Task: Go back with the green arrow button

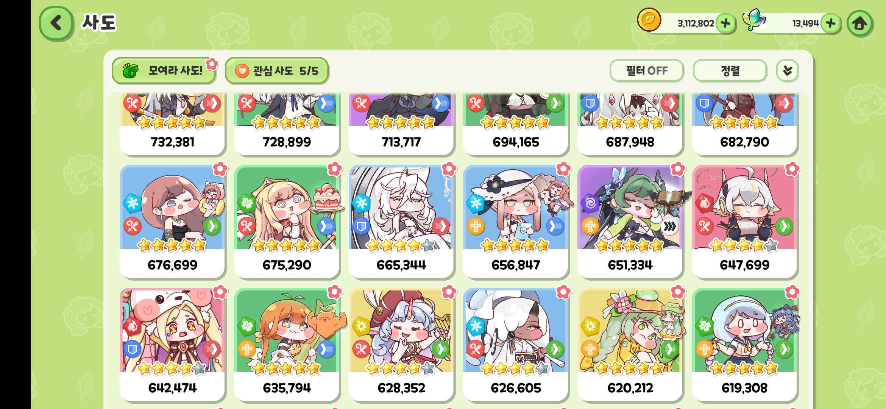Action: point(56,23)
